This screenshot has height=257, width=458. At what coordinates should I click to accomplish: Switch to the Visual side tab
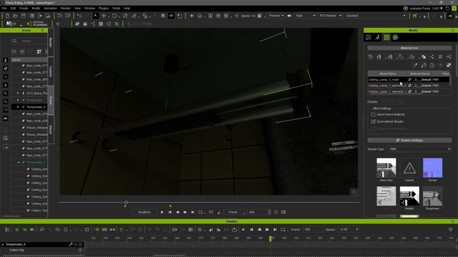click(x=51, y=129)
